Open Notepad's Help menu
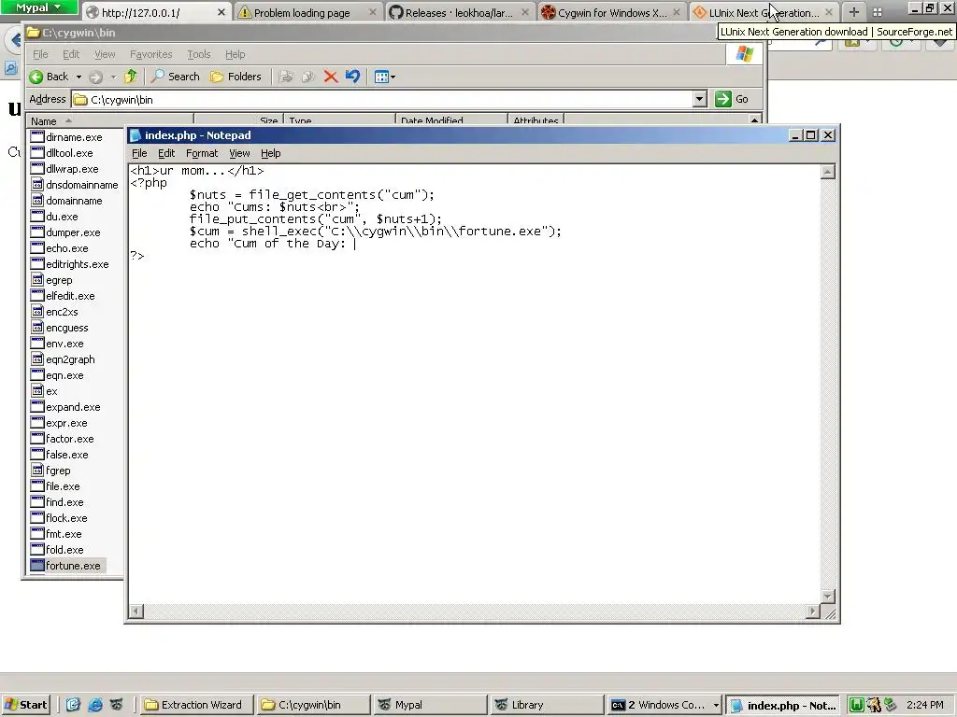 tap(270, 154)
